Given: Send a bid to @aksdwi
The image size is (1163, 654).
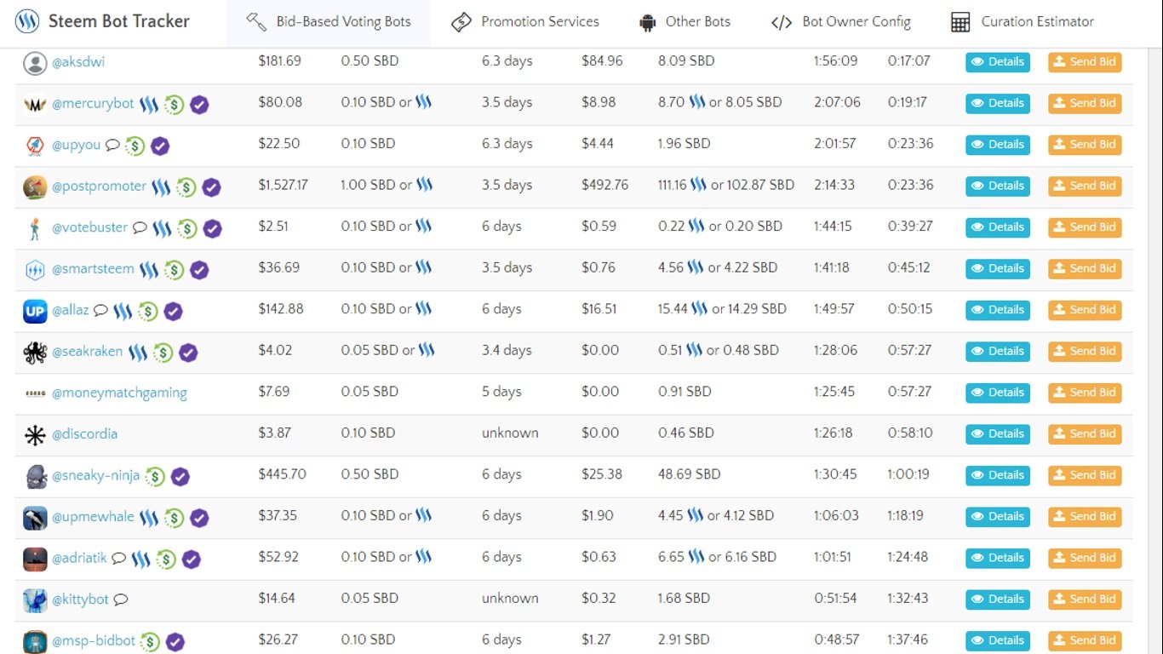Looking at the screenshot, I should (1084, 62).
